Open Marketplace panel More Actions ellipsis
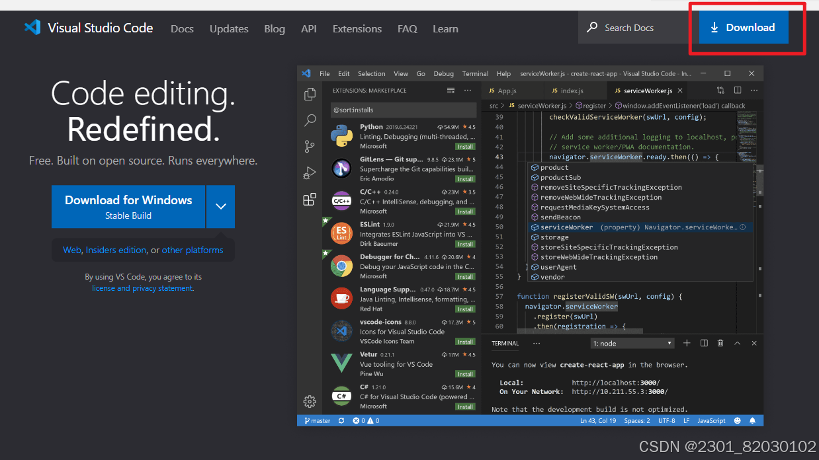 [x=467, y=91]
